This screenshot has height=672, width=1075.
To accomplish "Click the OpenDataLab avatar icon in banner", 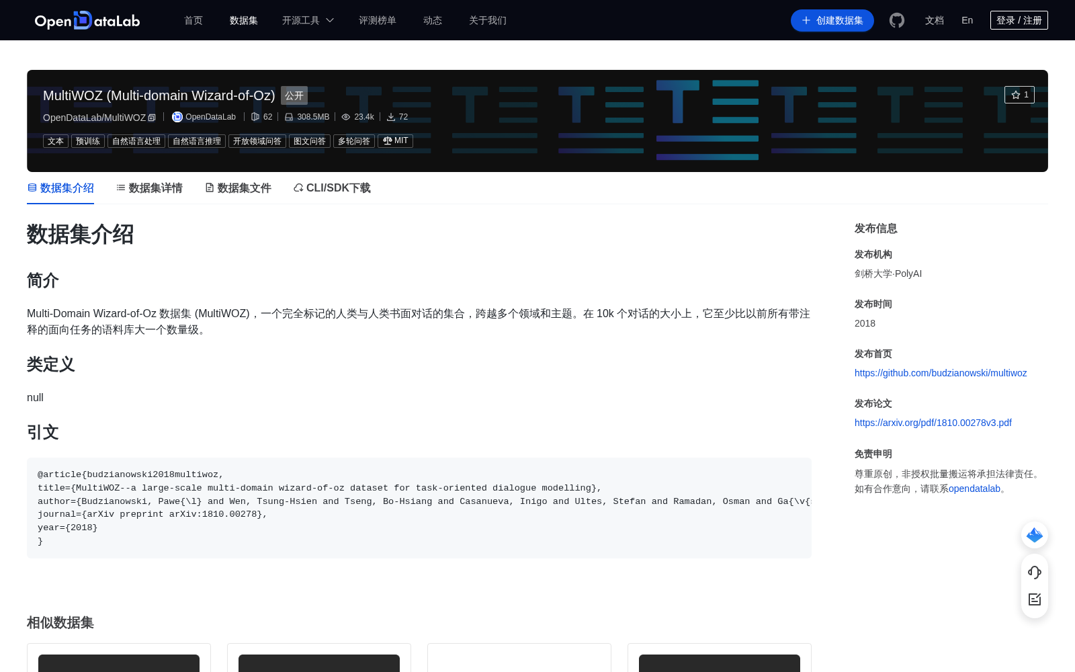I will click(177, 117).
